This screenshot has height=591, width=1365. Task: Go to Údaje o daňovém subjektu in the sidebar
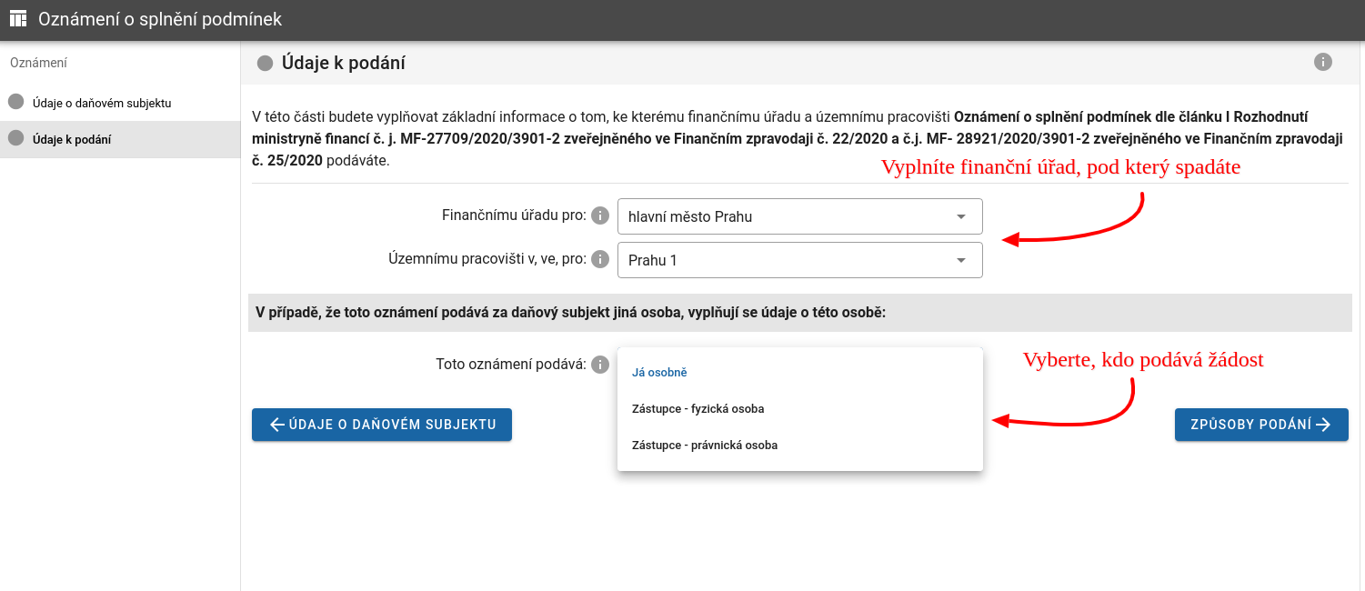click(x=102, y=103)
